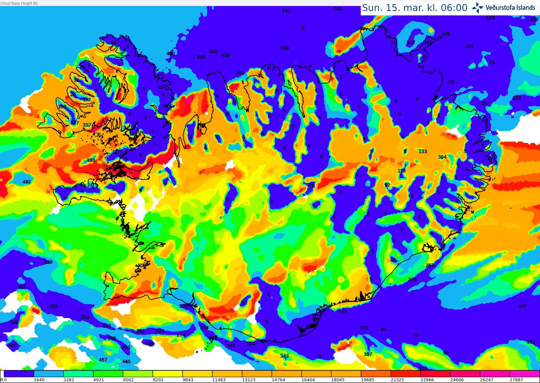The height and width of the screenshot is (383, 540).
Task: Select the green legend swatch 4921 to 6562
Action: pyautogui.click(x=108, y=374)
